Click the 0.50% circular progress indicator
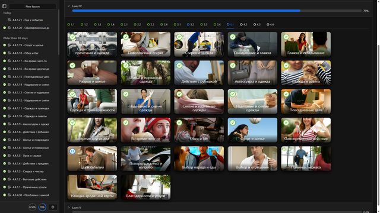Image resolution: width=380 pixels, height=213 pixels. 32,207
